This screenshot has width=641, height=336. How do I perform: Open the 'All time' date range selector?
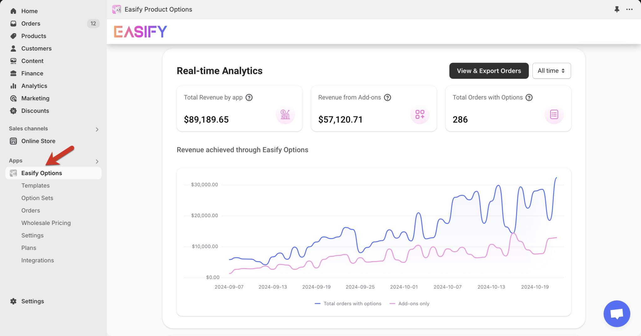551,71
